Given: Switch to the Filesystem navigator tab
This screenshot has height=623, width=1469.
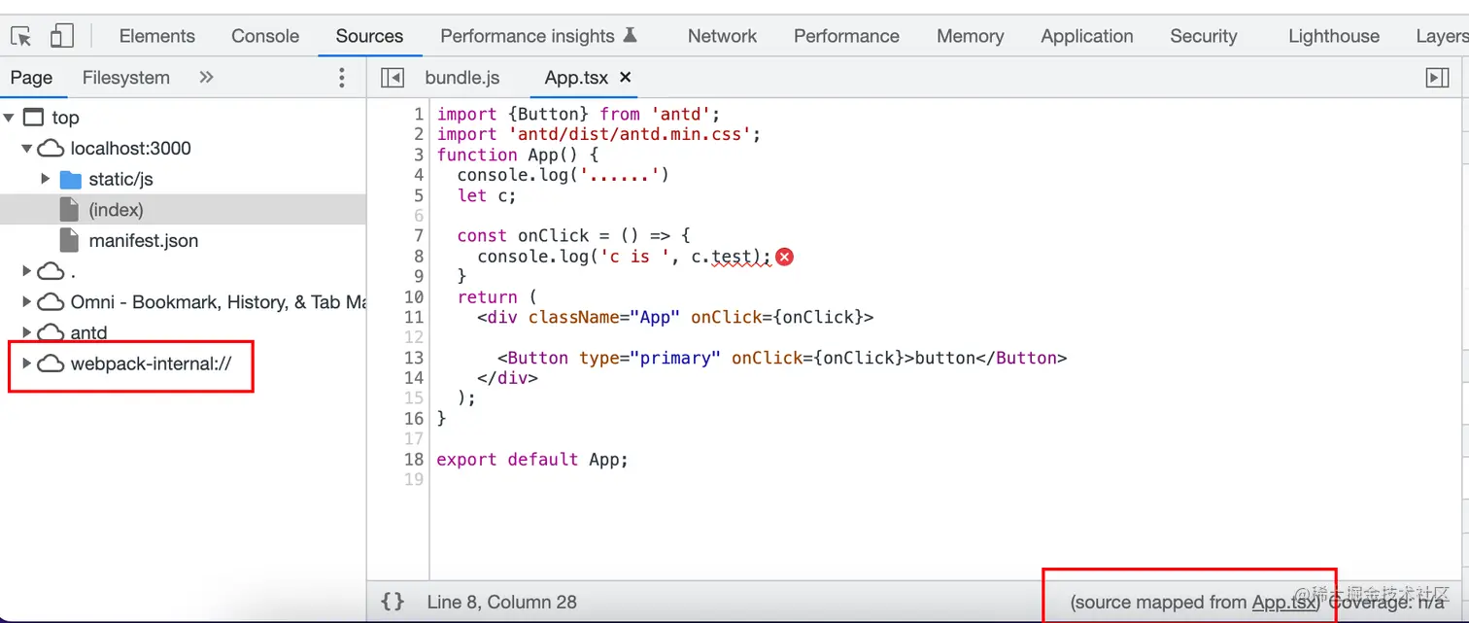Looking at the screenshot, I should [126, 78].
